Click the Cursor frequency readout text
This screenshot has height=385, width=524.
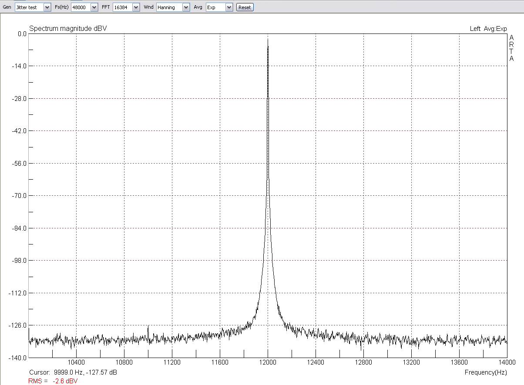click(73, 372)
